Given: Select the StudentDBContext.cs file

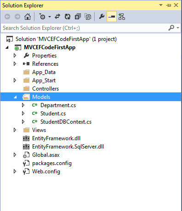Looking at the screenshot, I should point(66,122).
